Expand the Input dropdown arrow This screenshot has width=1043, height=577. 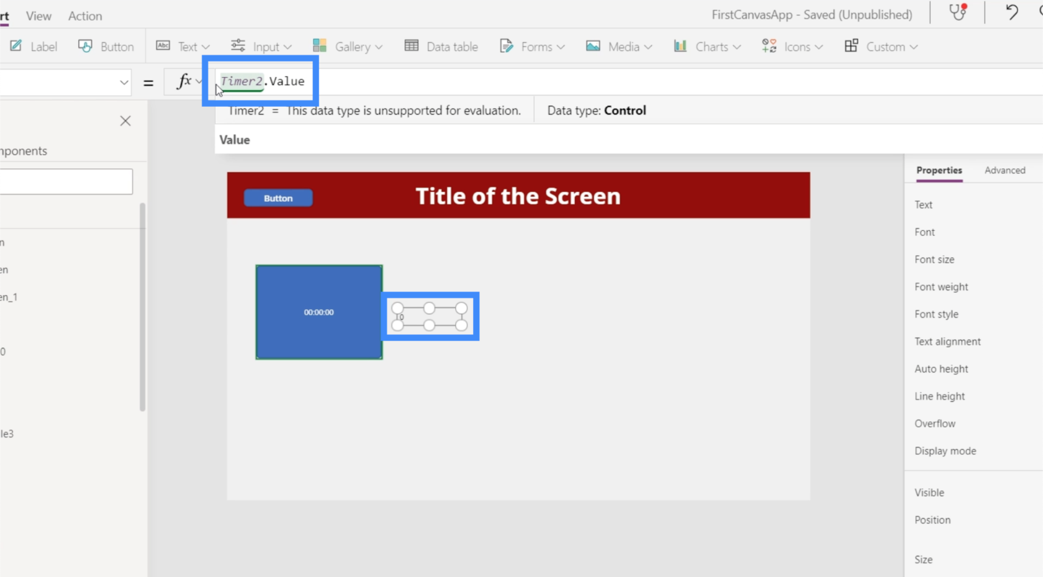[287, 47]
